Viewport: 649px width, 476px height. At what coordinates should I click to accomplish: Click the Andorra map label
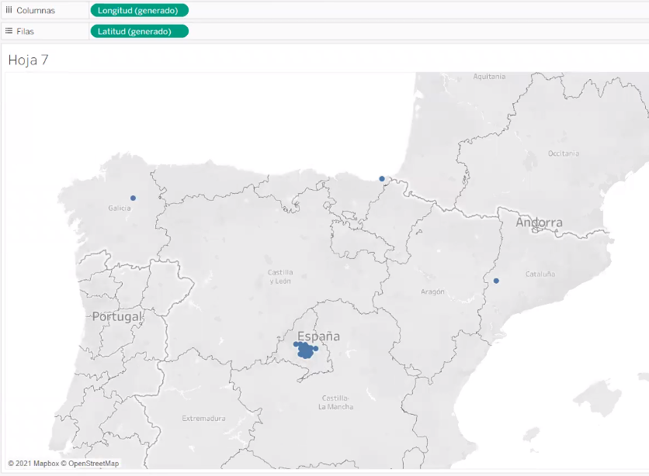point(539,222)
